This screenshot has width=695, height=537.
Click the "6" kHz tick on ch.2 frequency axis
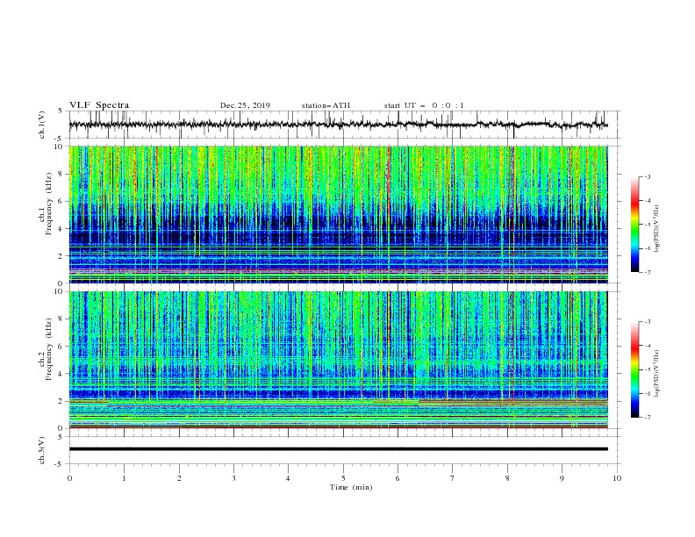(61, 347)
